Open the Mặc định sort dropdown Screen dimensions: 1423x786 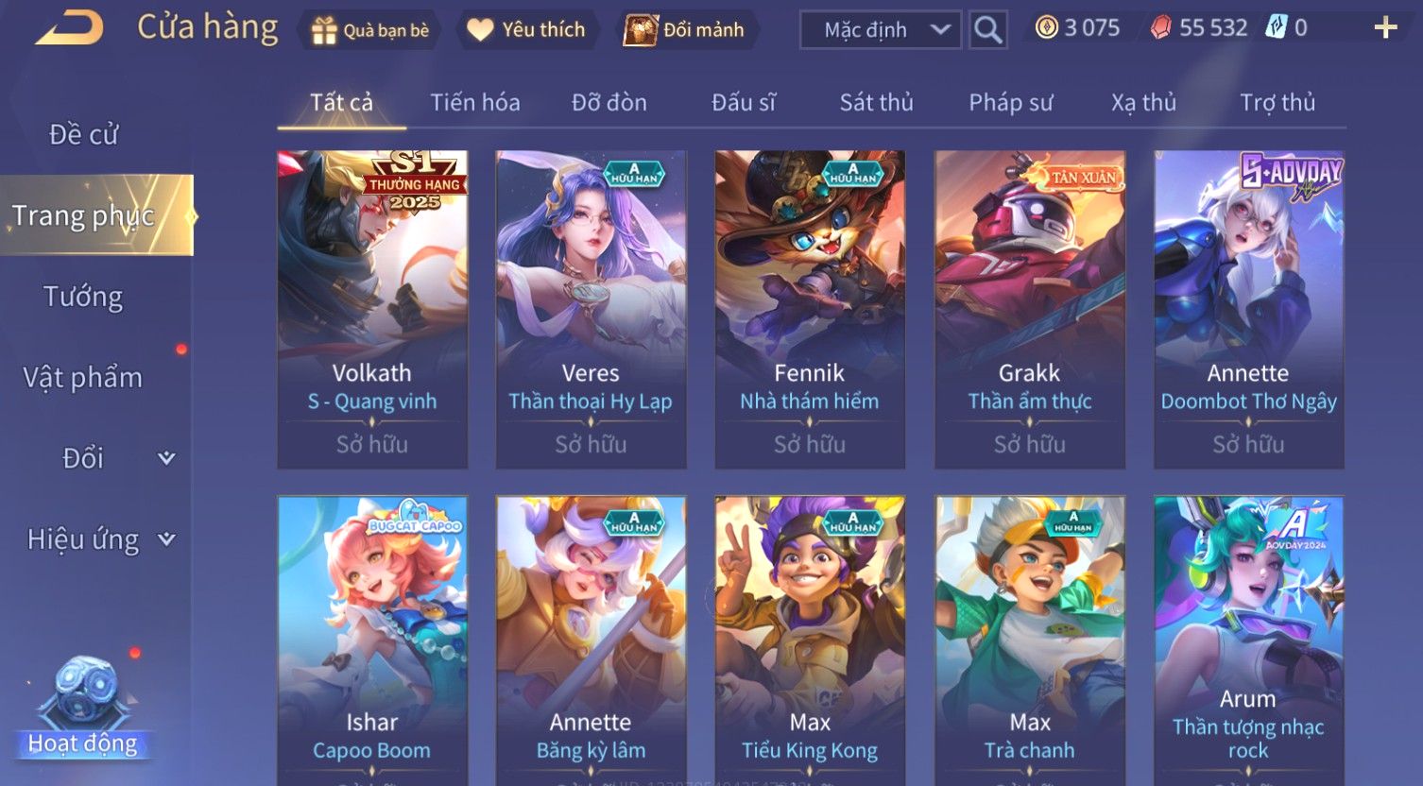coord(881,30)
